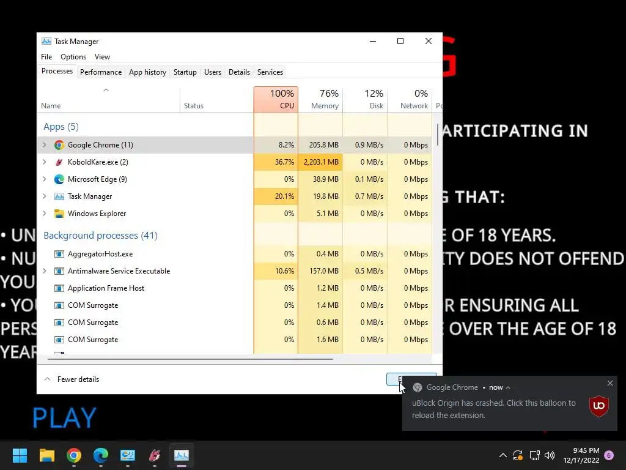This screenshot has height=470, width=626.
Task: Switch to the Performance tab
Action: [101, 72]
